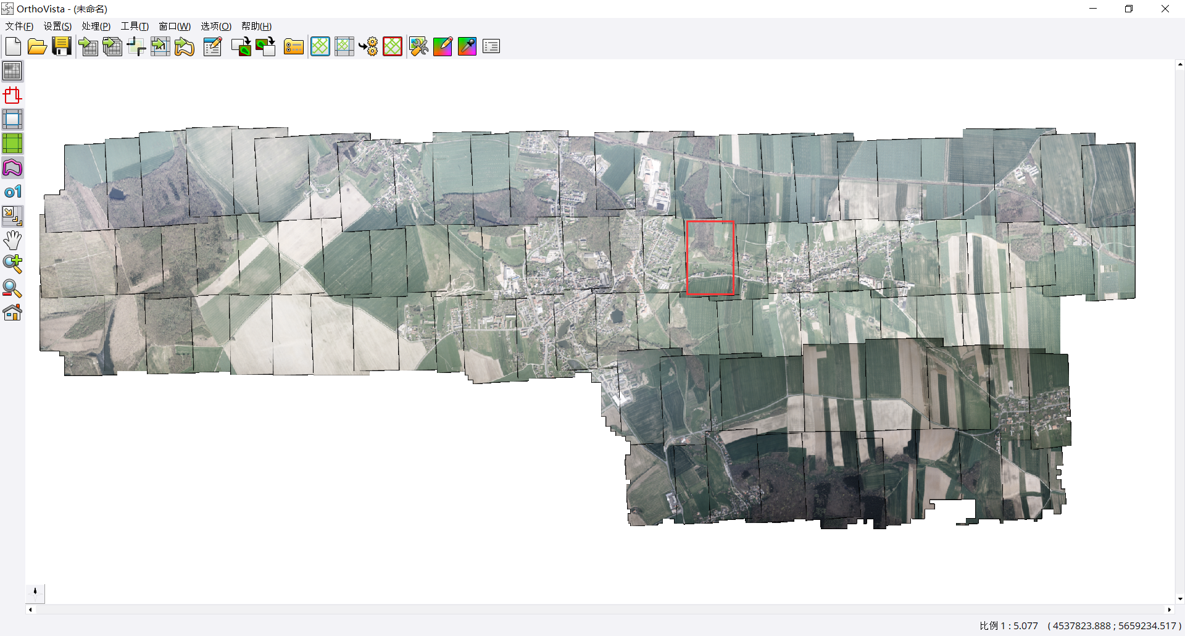The width and height of the screenshot is (1185, 636).
Task: Open the 工具(T) menu
Action: tap(135, 26)
